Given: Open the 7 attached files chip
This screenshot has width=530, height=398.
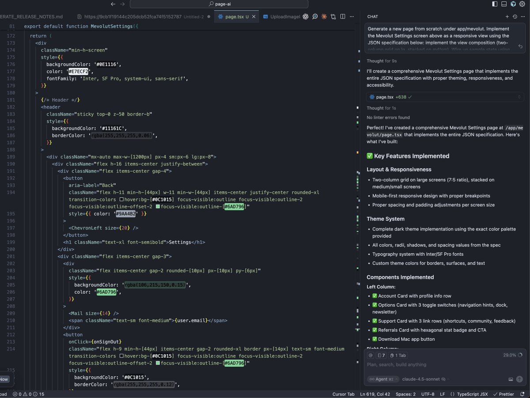Looking at the screenshot, I should pos(381,355).
